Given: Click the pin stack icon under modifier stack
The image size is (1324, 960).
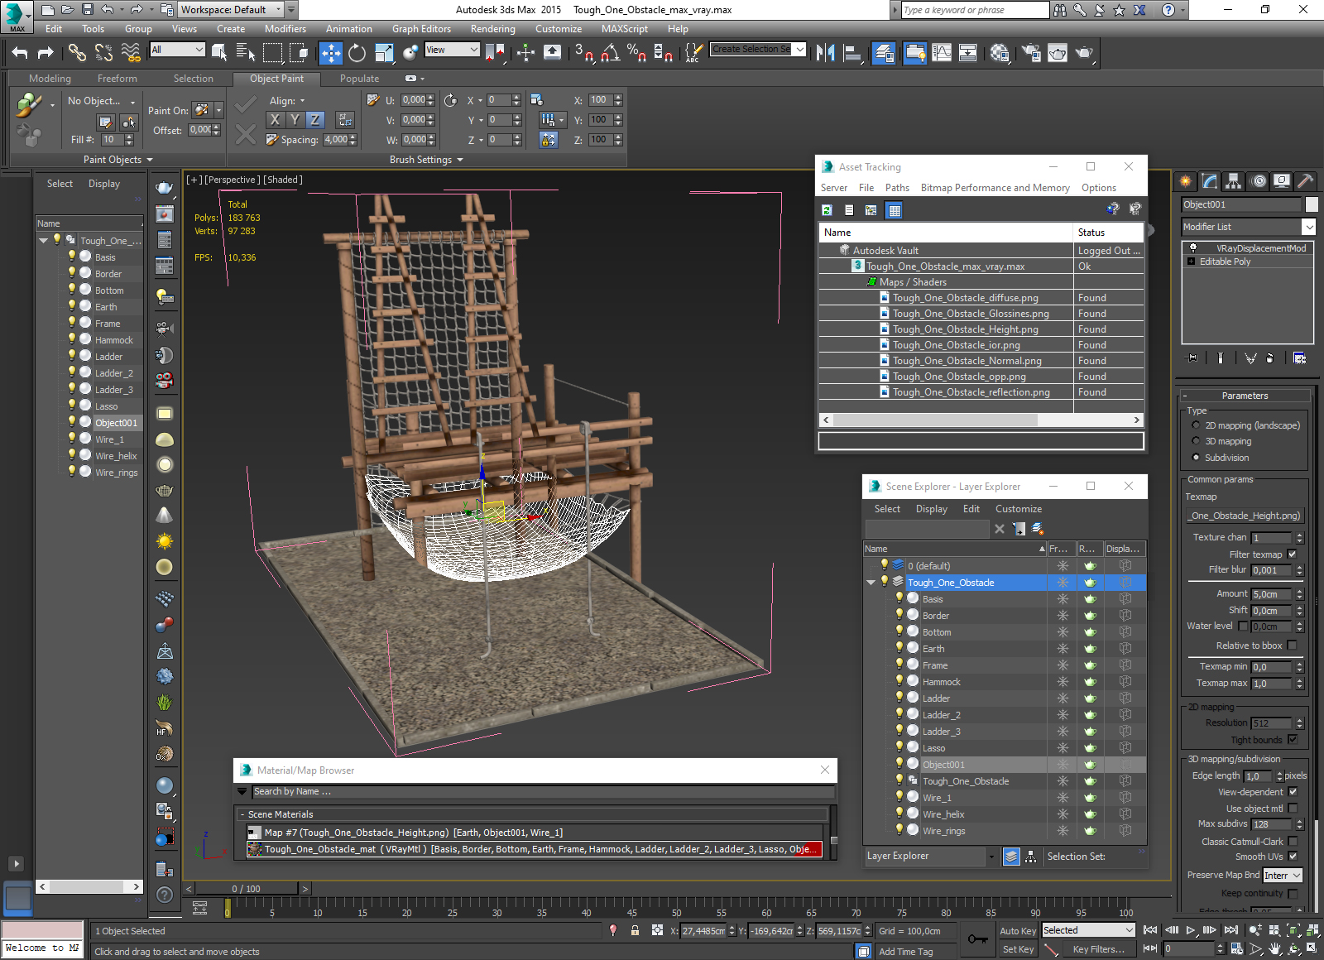Looking at the screenshot, I should [1192, 358].
